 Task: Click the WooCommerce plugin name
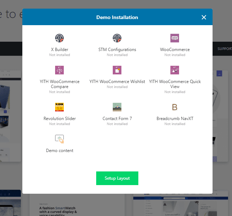click(x=175, y=50)
